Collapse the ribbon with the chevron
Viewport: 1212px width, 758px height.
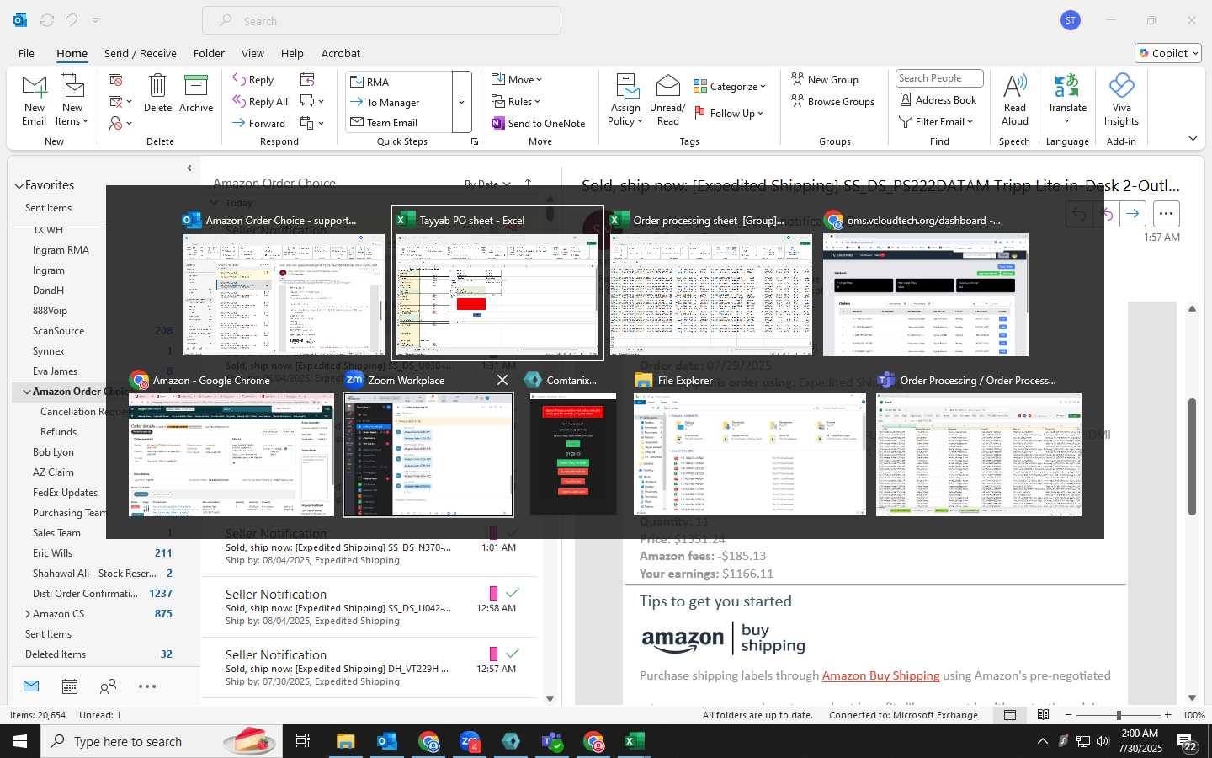pos(1193,138)
